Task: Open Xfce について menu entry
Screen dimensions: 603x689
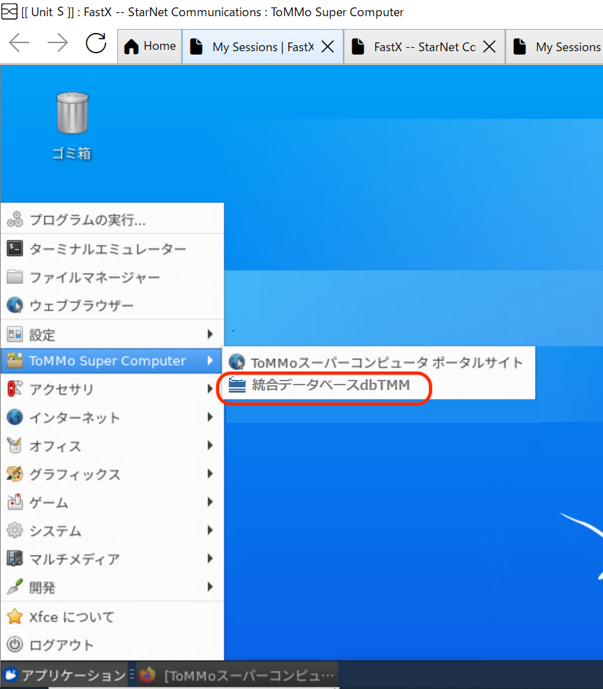Action: pos(112,616)
